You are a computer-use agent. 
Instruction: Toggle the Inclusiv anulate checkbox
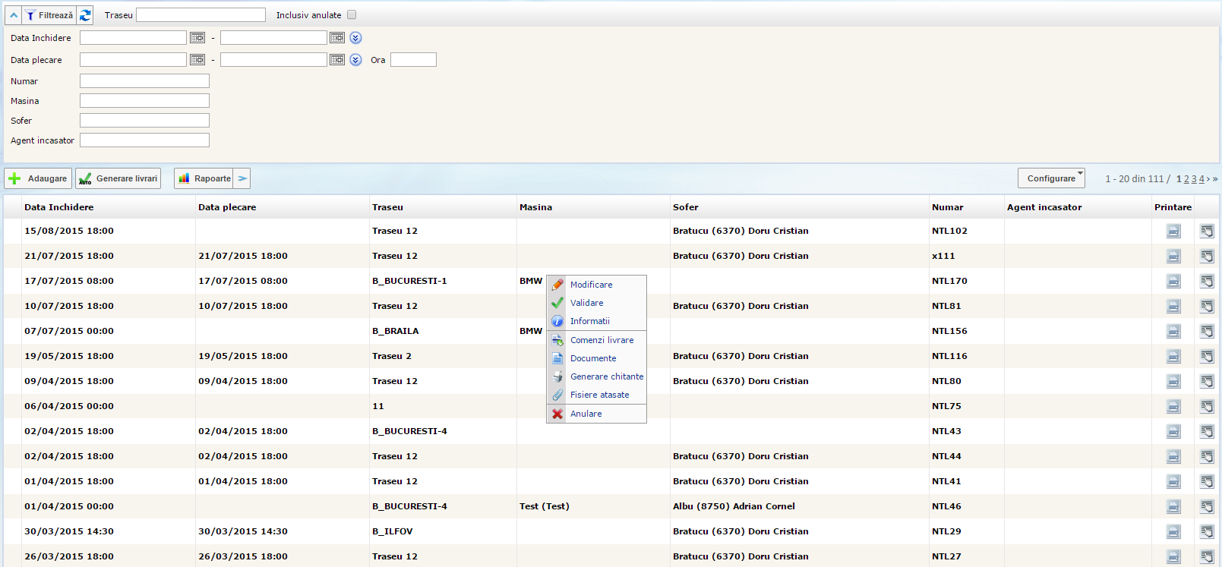352,15
